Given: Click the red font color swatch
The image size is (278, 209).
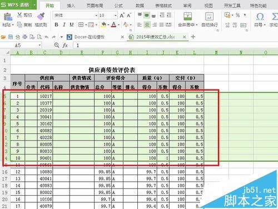Looking at the screenshot, I should pyautogui.click(x=114, y=24).
